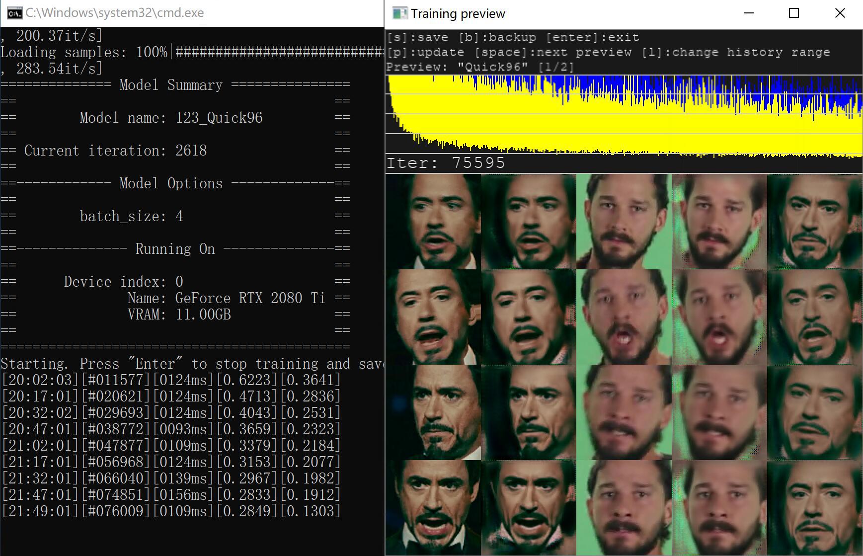The height and width of the screenshot is (556, 863).
Task: Click the log line with iteration #020621
Action: 171,397
